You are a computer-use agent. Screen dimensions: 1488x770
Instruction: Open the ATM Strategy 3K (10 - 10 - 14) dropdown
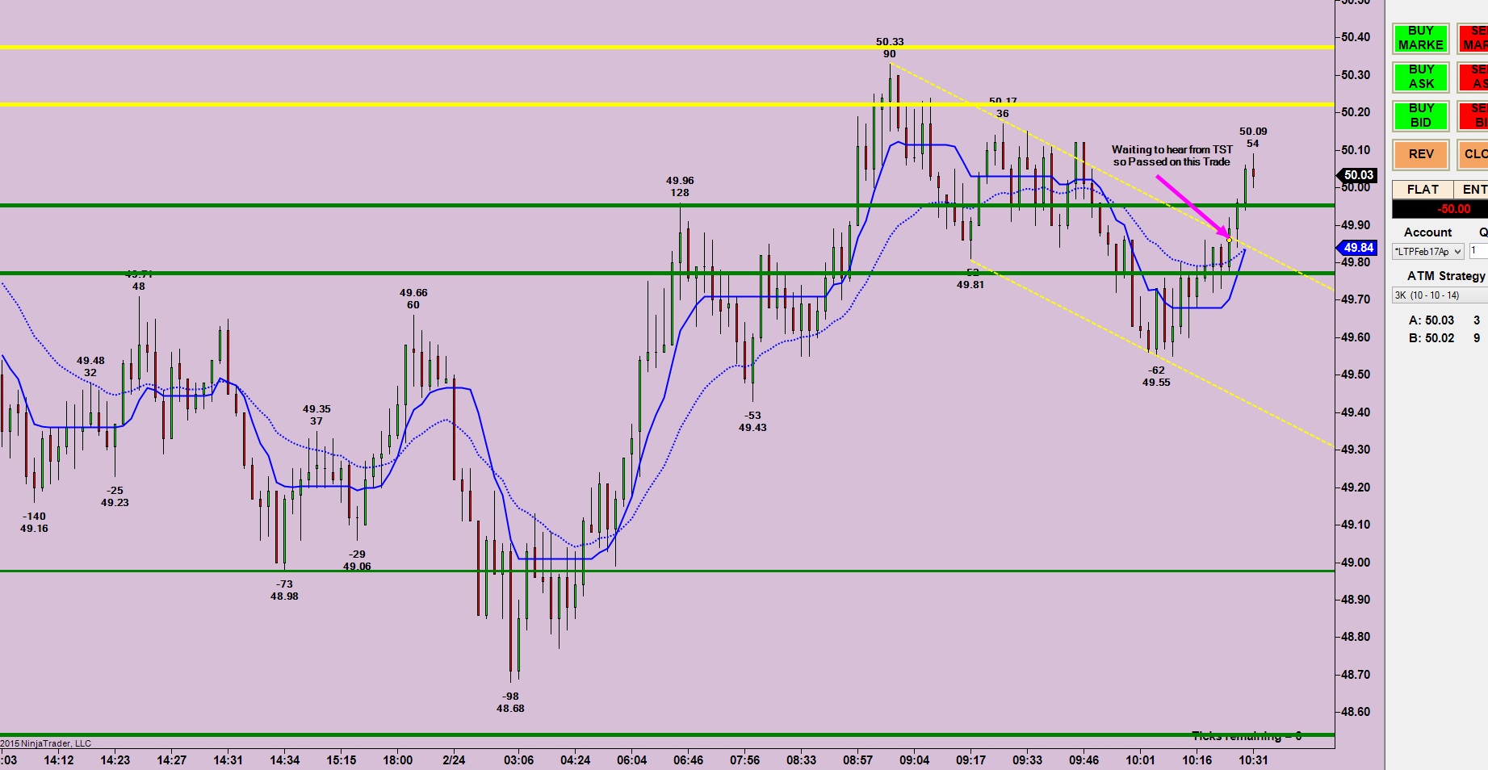pos(1440,295)
